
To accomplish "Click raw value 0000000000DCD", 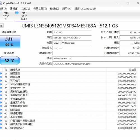I will click(x=127, y=124).
